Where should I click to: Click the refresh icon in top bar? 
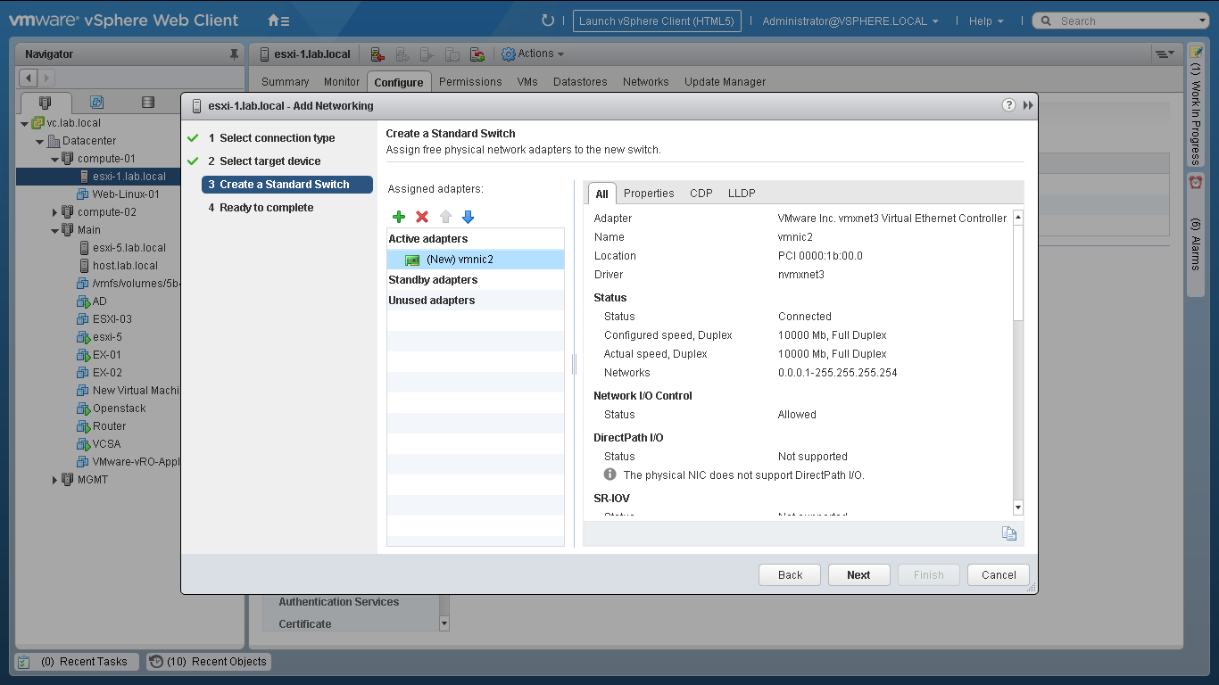[x=548, y=21]
